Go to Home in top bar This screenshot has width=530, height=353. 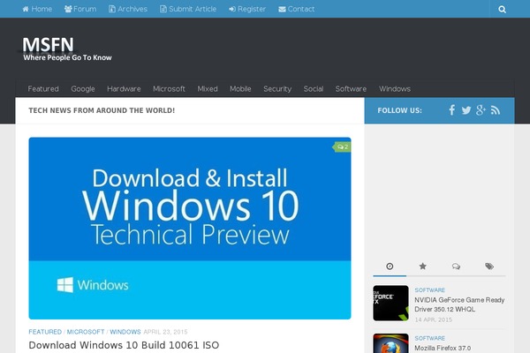tap(37, 9)
